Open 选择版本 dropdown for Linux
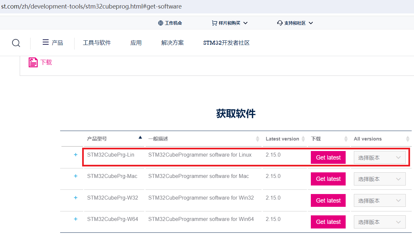Image resolution: width=414 pixels, height=239 pixels. click(379, 158)
